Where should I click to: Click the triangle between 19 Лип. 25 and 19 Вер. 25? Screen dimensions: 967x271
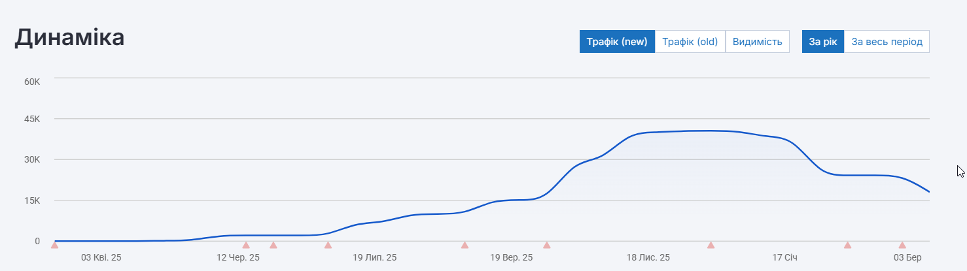(465, 245)
